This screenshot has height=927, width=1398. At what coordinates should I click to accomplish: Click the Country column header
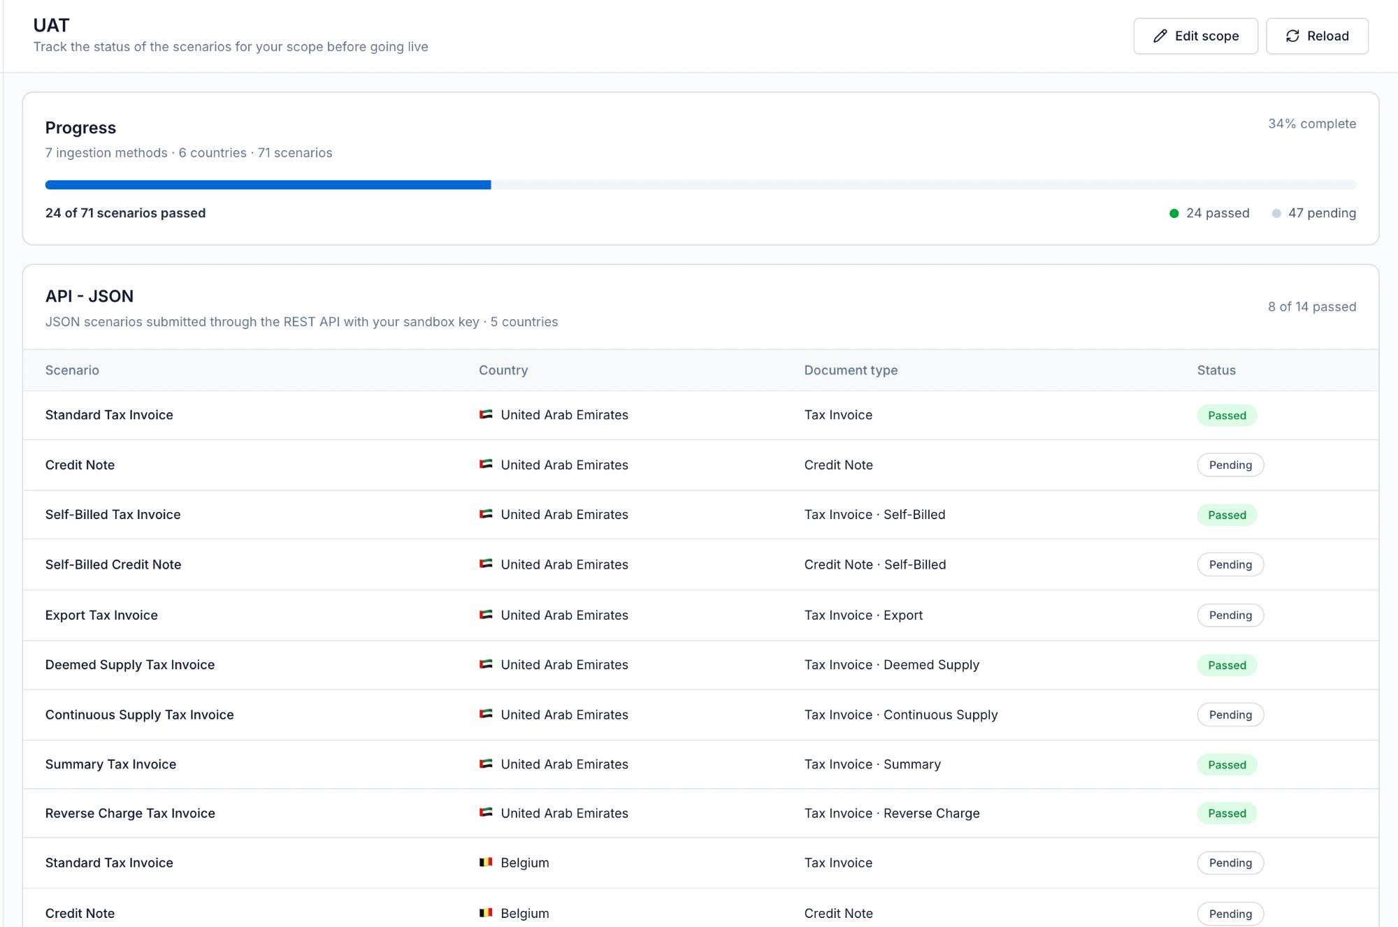[x=503, y=370]
